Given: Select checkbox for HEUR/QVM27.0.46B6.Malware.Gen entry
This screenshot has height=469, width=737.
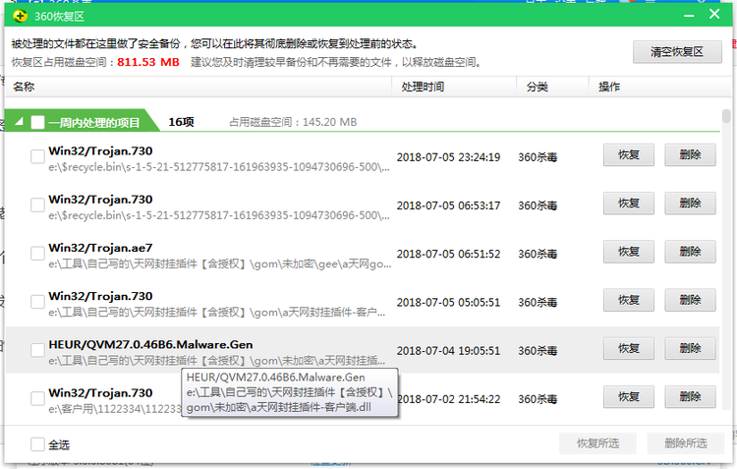Looking at the screenshot, I should click(x=37, y=349).
